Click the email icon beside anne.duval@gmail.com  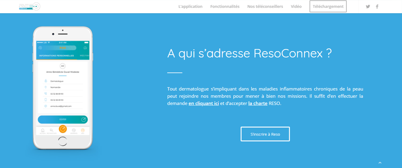(x=46, y=106)
